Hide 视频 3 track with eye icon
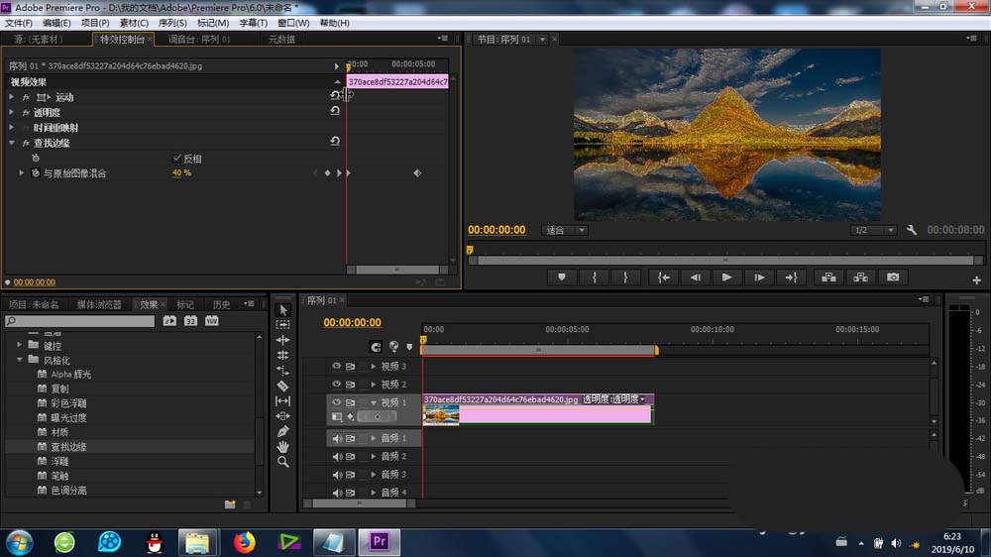 337,367
